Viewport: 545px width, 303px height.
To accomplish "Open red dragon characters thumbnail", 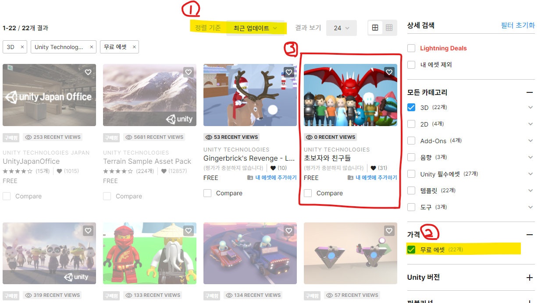I will click(350, 95).
